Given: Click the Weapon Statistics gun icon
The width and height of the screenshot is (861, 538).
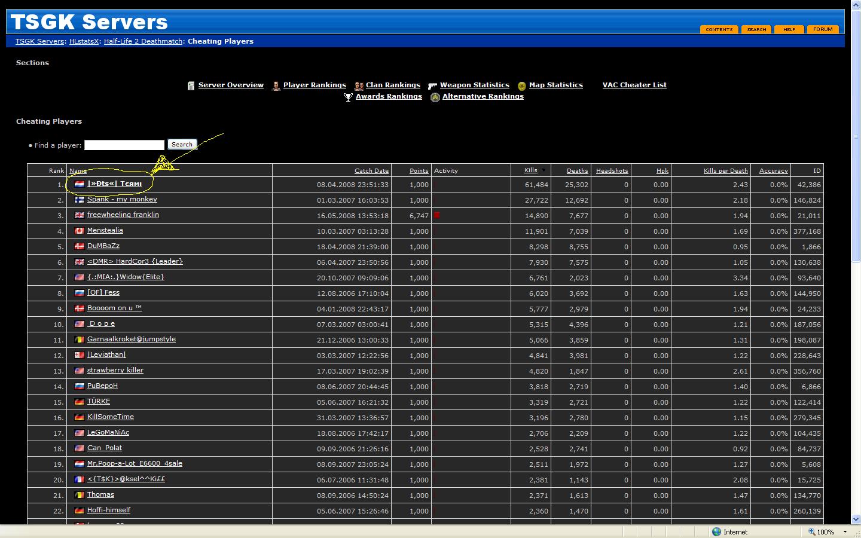Looking at the screenshot, I should pyautogui.click(x=433, y=85).
